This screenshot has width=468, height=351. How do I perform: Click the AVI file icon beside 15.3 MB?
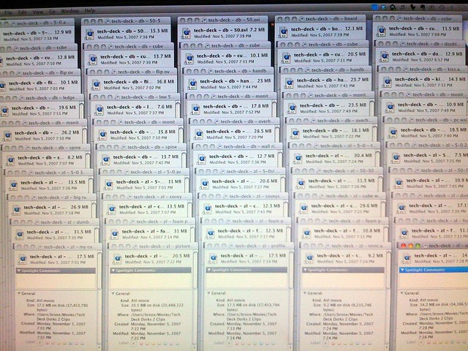tap(89, 34)
